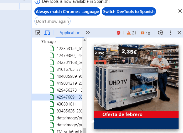Click Switch DevTools to Spanish
Image resolution: width=183 pixels, height=133 pixels.
pos(129,11)
